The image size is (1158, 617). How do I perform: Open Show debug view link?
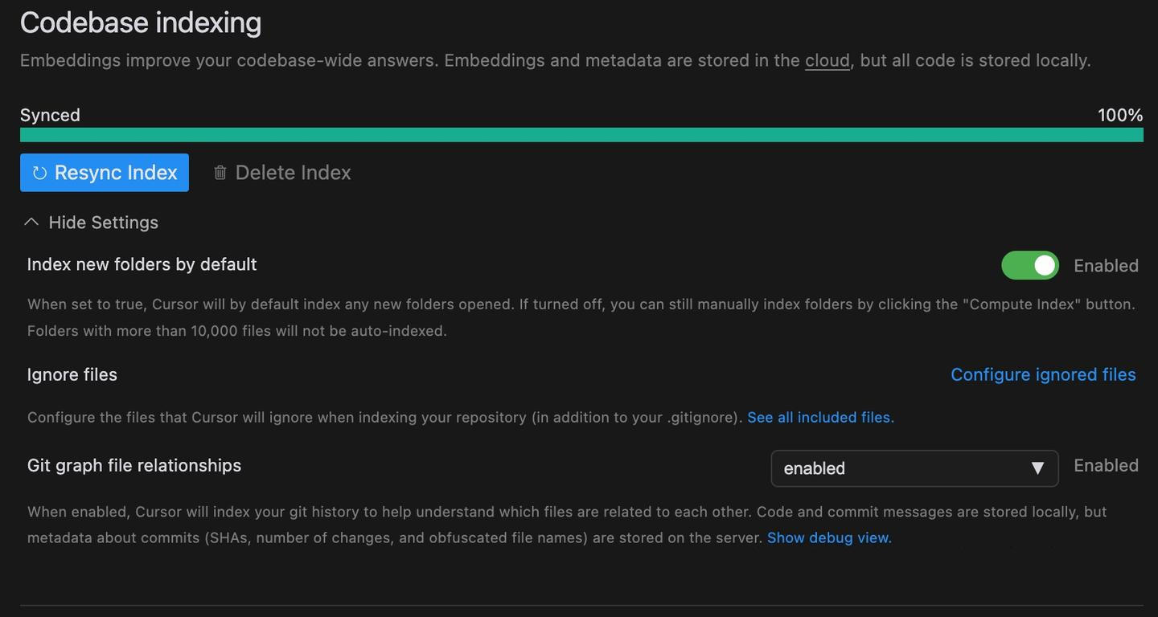(x=829, y=537)
